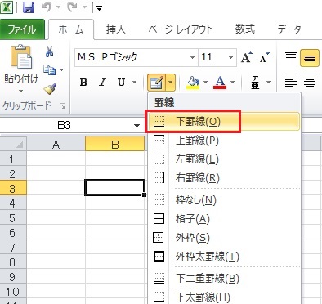This screenshot has width=322, height=304.
Task: Click cell A1
Action: click(56, 159)
